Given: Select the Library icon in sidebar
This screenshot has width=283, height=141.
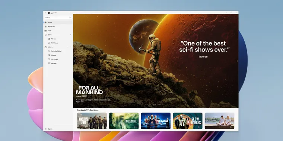Looking at the screenshot, I should [45, 47].
